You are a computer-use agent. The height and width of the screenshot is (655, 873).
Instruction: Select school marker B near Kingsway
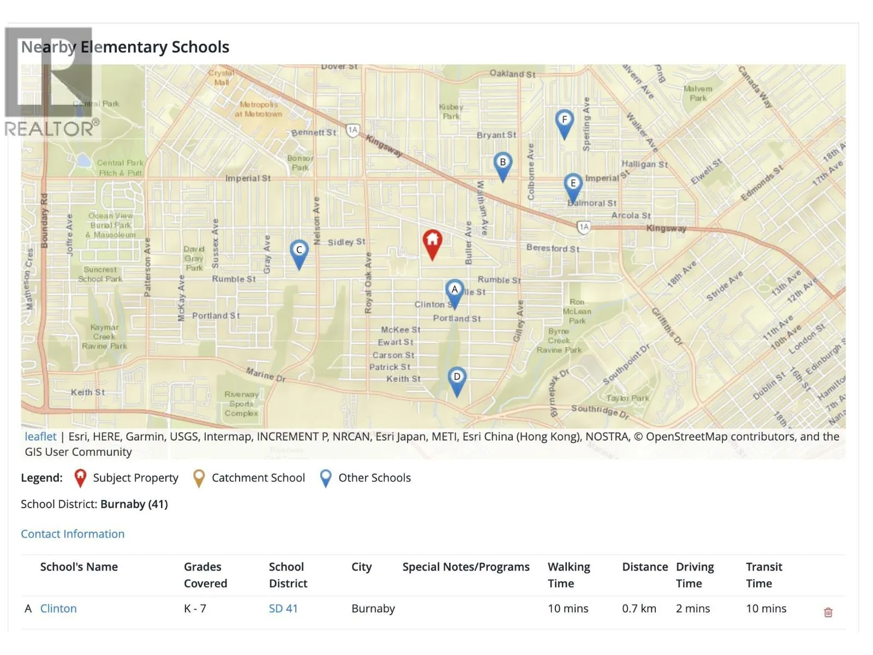503,164
